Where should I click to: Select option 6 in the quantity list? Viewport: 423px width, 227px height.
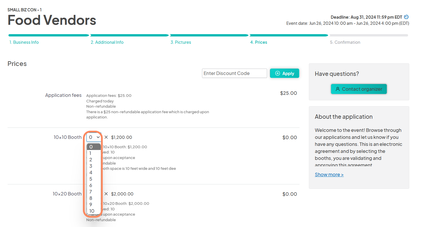click(x=94, y=185)
